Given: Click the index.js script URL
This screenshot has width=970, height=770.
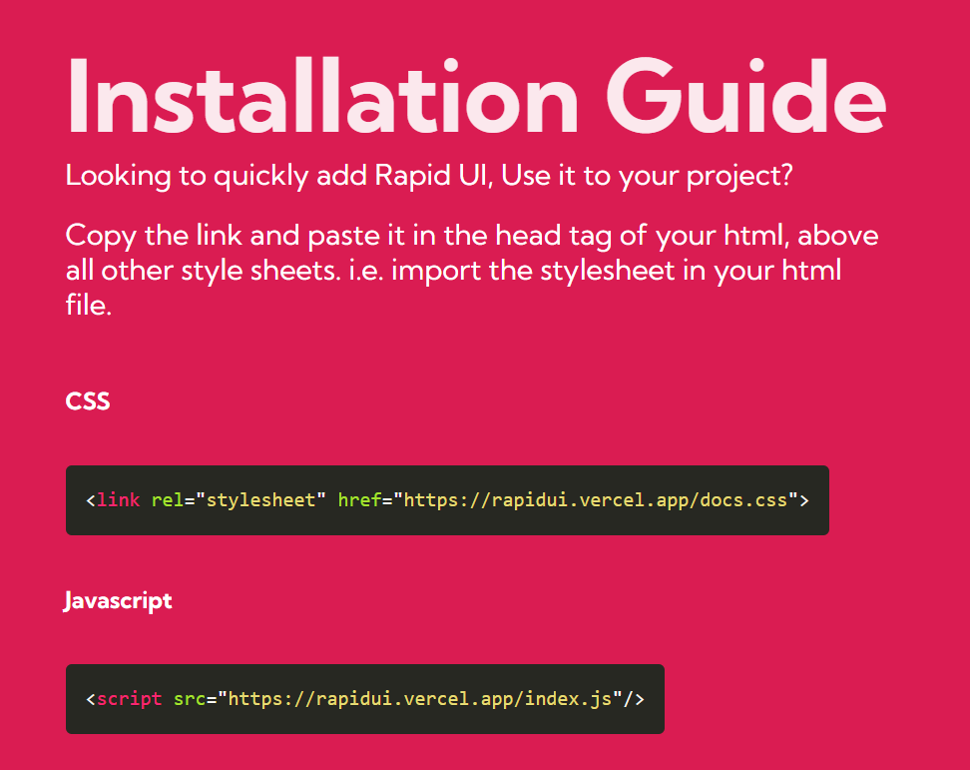Looking at the screenshot, I should click(x=419, y=698).
